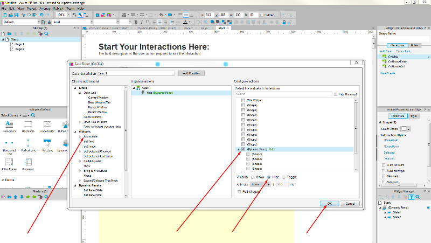Select the Hide visibility radio button
Screen dimensions: 431x243
pyautogui.click(x=269, y=177)
